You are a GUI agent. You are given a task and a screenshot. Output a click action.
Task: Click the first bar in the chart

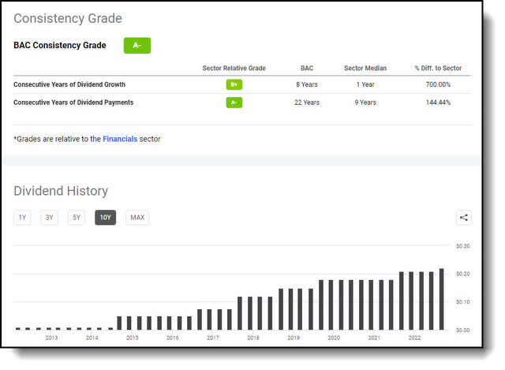click(x=18, y=329)
